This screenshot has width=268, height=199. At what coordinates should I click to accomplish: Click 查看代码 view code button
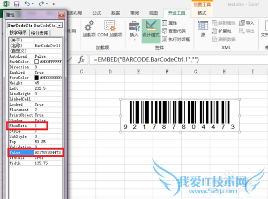click(174, 31)
